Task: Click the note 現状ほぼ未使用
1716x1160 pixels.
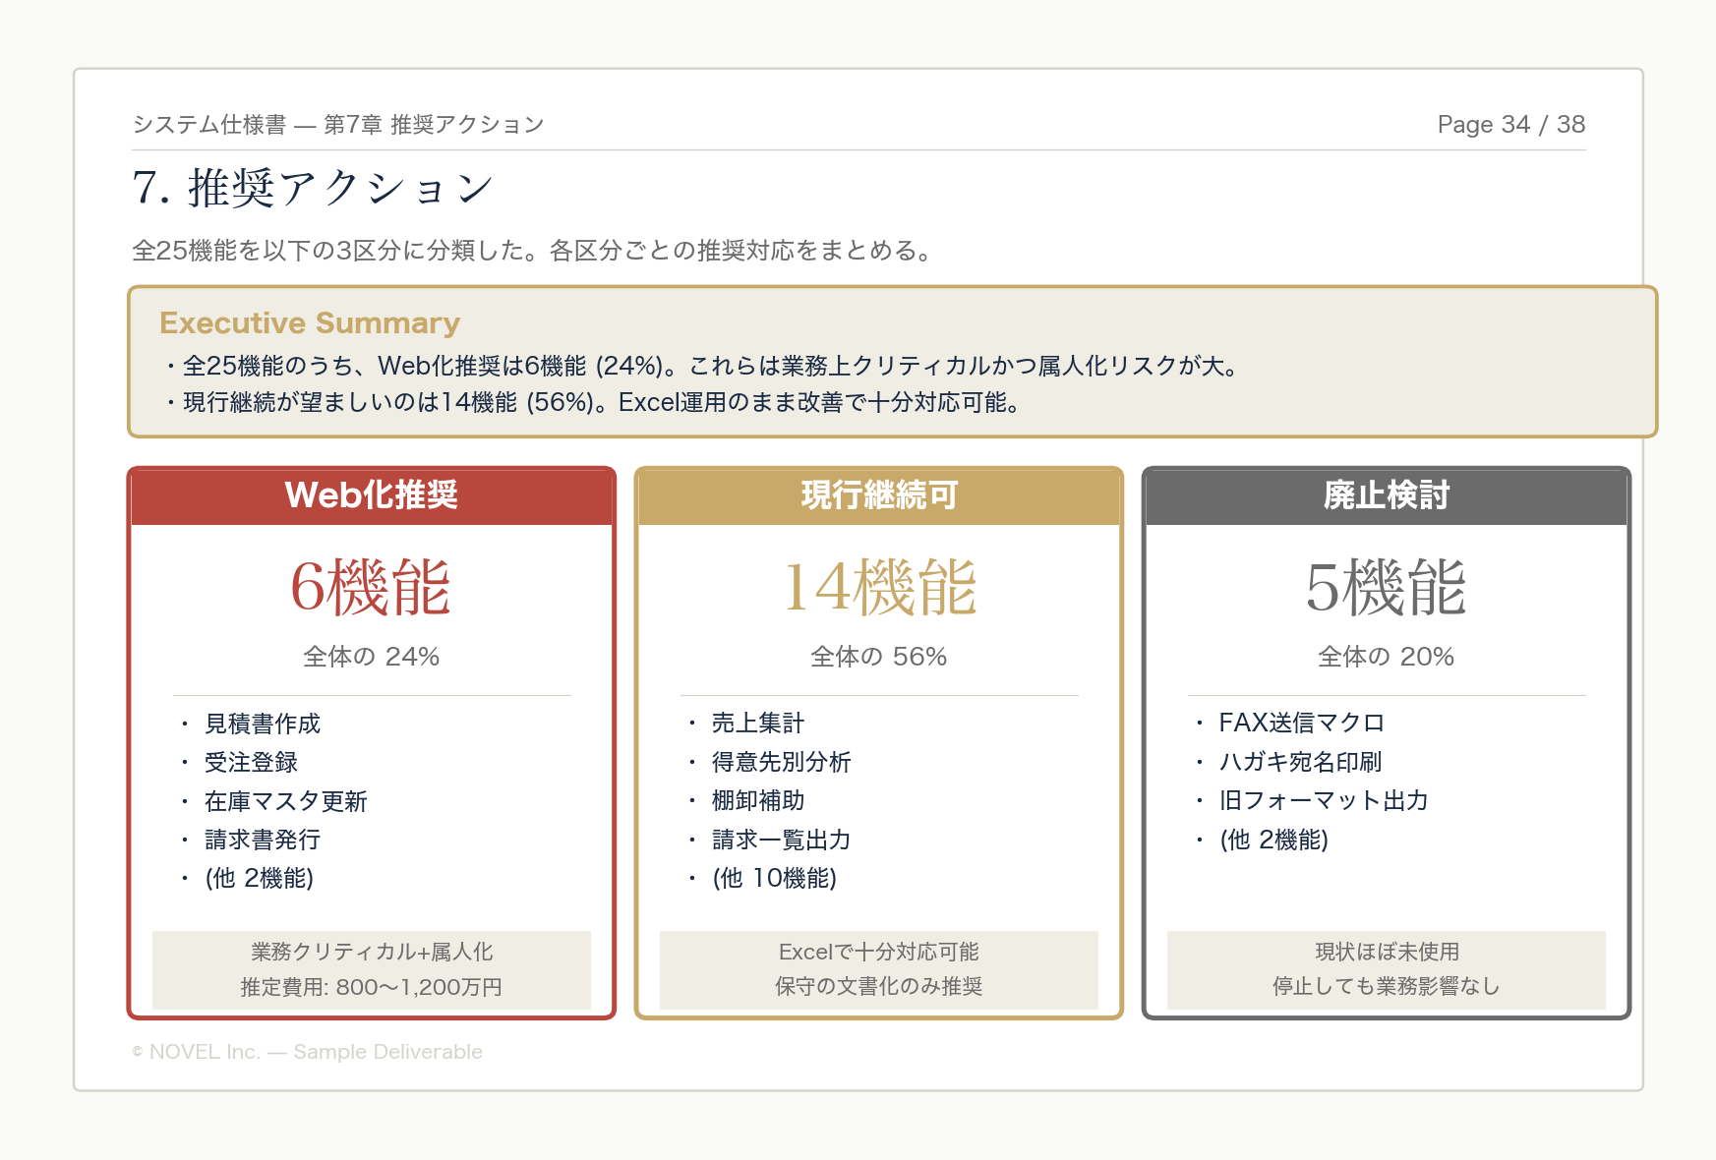Action: (x=1387, y=952)
